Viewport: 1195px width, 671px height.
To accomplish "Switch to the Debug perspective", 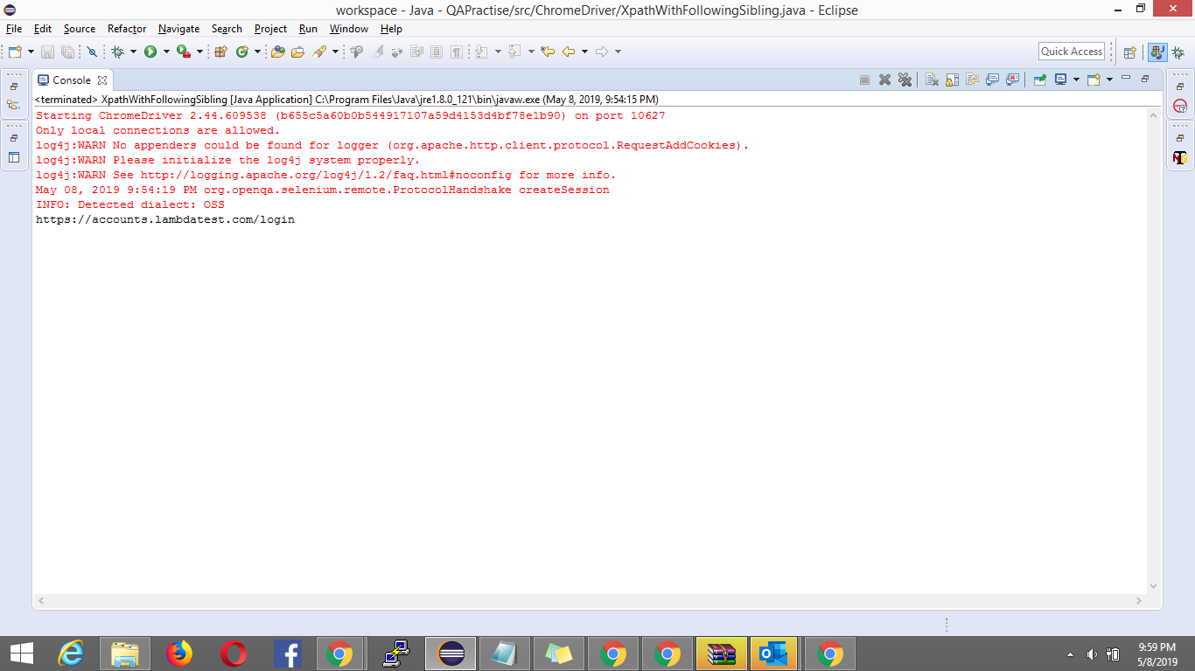I will (x=1178, y=52).
